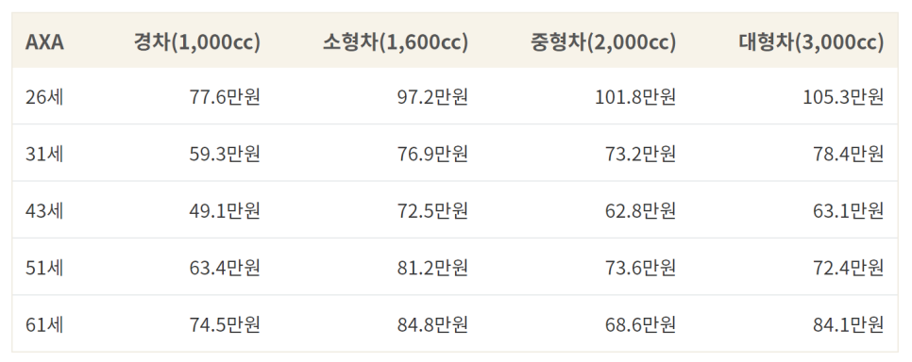Click the 51세 row label
Image resolution: width=912 pixels, height=362 pixels.
tap(44, 268)
